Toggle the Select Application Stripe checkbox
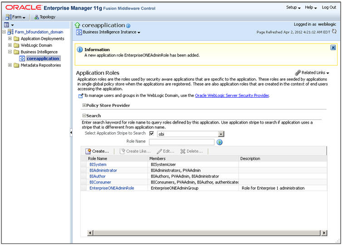Image resolution: width=343 pixels, height=245 pixels. click(x=152, y=134)
